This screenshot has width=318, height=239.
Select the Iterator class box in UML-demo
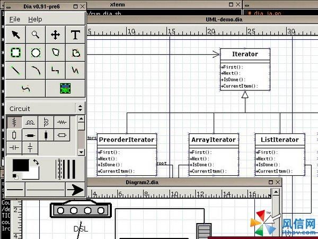245,69
